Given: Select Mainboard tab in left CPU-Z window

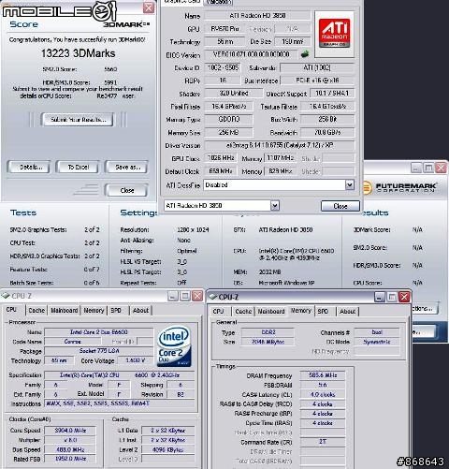Looking at the screenshot, I should pyautogui.click(x=65, y=310).
